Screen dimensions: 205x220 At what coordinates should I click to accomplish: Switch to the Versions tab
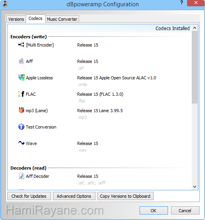point(16,19)
